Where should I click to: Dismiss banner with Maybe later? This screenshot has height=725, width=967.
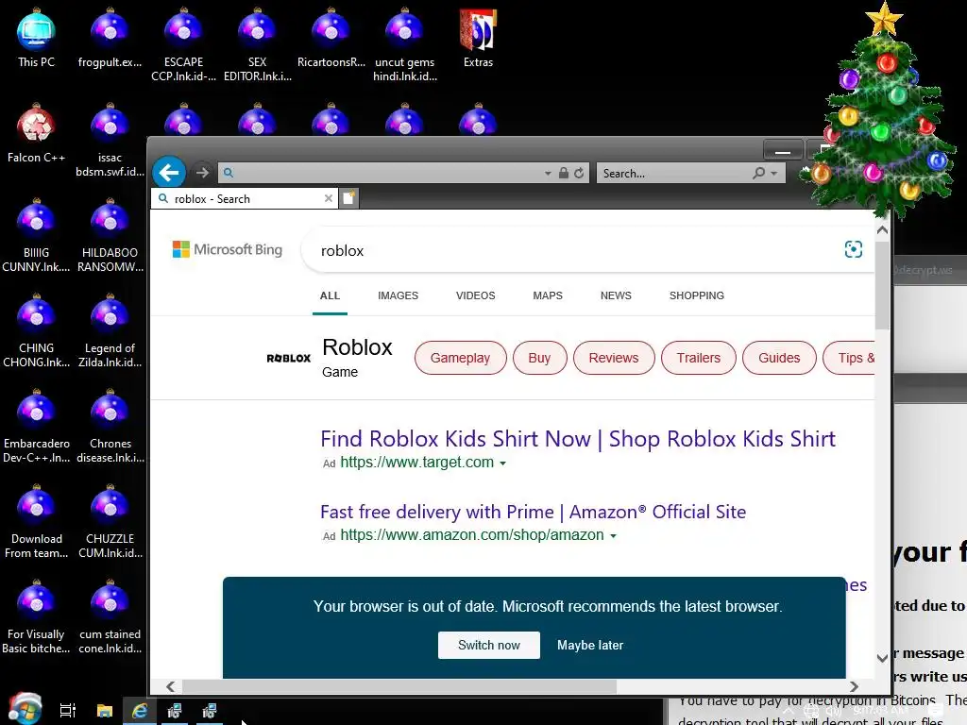(x=590, y=645)
